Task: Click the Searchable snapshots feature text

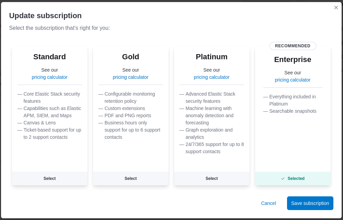Action: 293,111
